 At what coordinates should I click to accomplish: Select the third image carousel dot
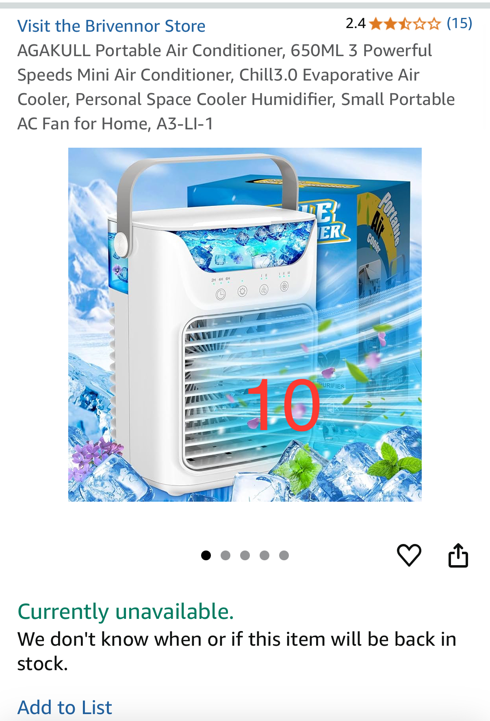[245, 555]
